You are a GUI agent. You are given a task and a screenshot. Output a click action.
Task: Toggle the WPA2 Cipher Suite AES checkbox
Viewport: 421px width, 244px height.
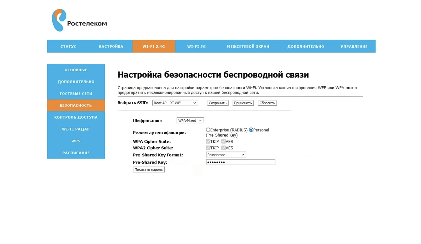[223, 148]
